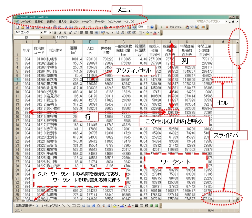
Task: Open the データ(D) menu
Action: coord(99,22)
